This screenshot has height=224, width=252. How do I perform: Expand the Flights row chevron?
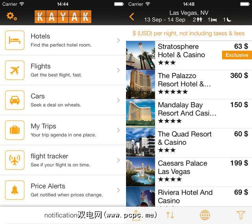click(x=119, y=70)
